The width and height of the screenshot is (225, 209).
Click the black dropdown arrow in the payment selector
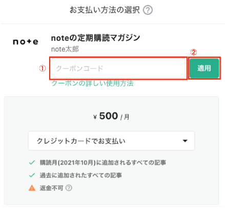point(185,141)
